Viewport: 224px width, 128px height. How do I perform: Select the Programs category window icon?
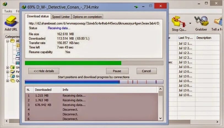click(x=18, y=59)
